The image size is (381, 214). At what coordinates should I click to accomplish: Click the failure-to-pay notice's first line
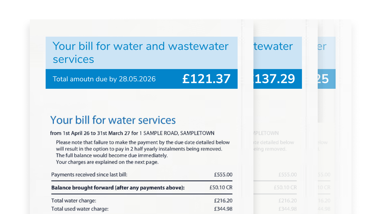click(143, 142)
